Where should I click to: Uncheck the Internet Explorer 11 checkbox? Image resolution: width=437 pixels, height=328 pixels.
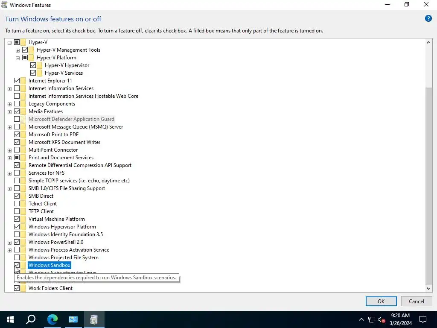(x=17, y=81)
